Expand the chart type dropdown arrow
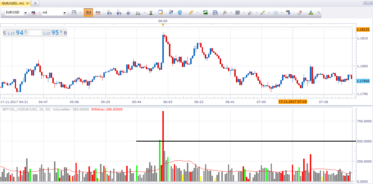This screenshot has width=373, height=184. coord(80,13)
